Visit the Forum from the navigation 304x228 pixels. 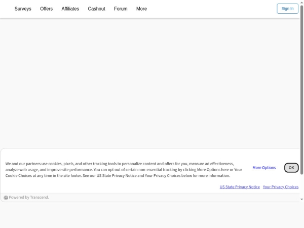[x=121, y=9]
